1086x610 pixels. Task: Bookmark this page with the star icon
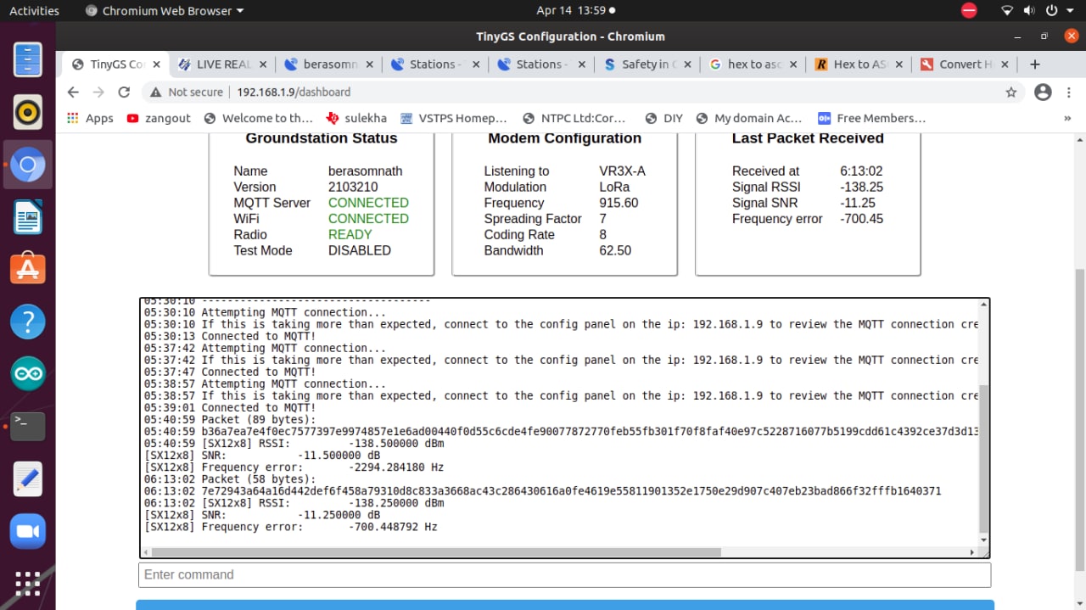point(1010,92)
